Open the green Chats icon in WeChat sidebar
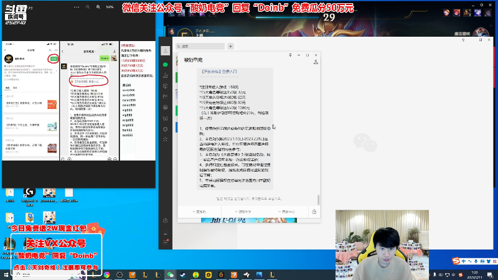 (166, 65)
